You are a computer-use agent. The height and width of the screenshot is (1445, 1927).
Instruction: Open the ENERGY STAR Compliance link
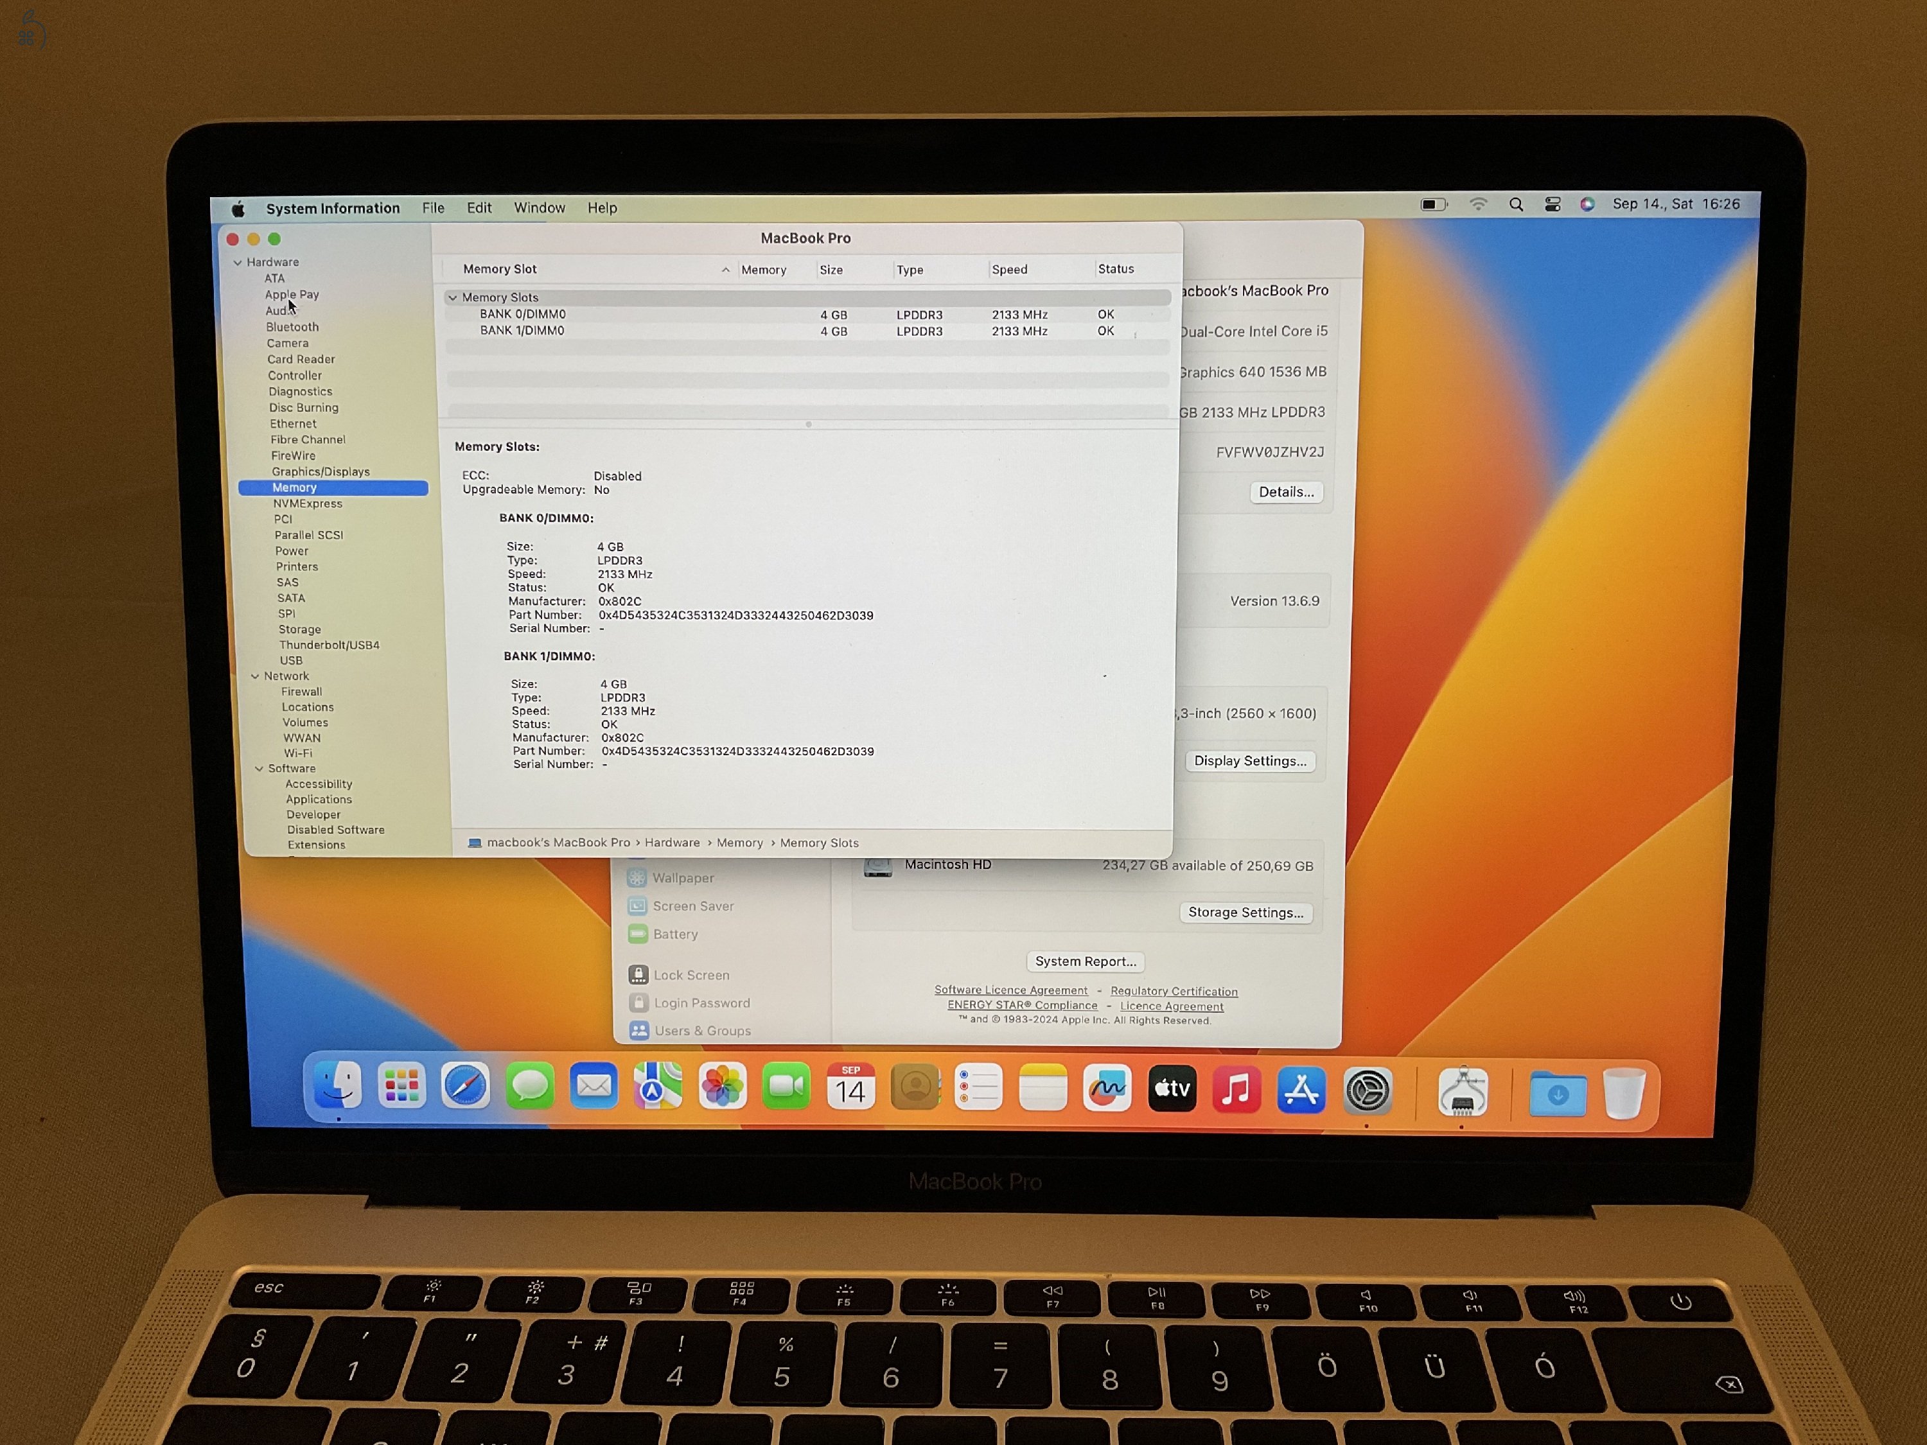tap(1022, 1005)
